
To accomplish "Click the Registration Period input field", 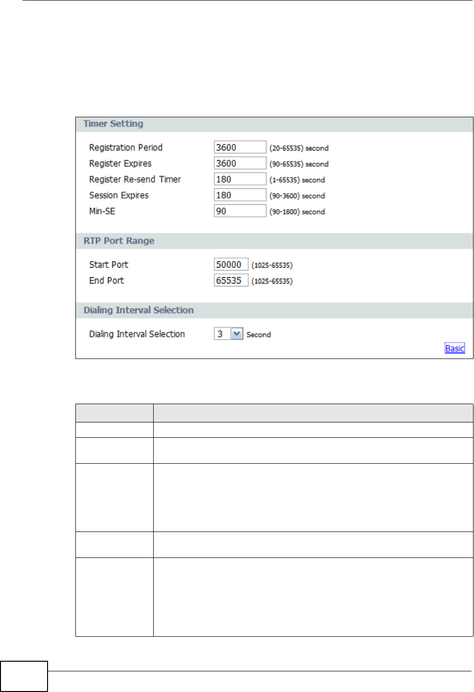I will (240, 147).
